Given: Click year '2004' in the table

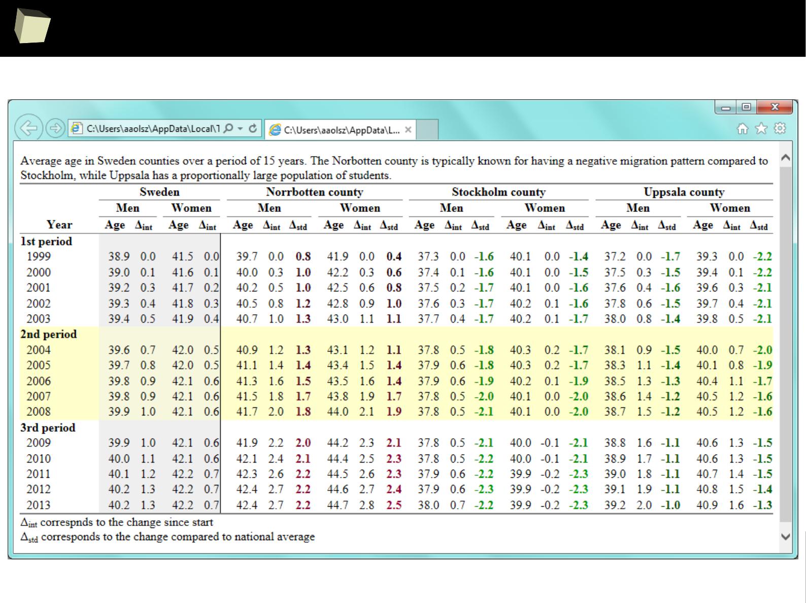Looking at the screenshot, I should tap(39, 350).
